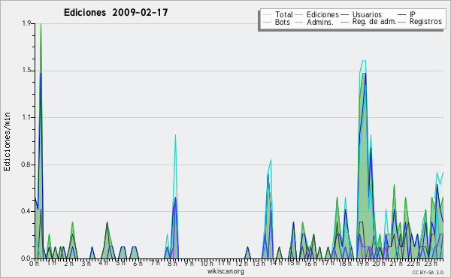The height and width of the screenshot is (278, 451).
Task: Click the '4 h' x-axis tick label
Action: [103, 263]
